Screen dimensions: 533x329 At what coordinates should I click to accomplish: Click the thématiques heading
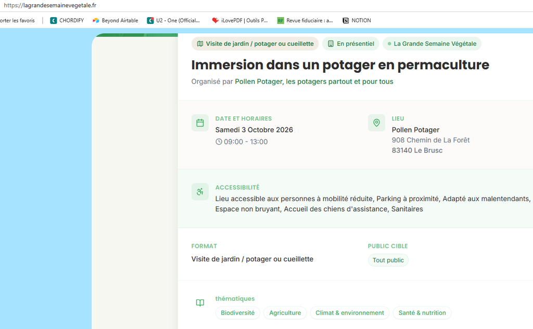[235, 299]
